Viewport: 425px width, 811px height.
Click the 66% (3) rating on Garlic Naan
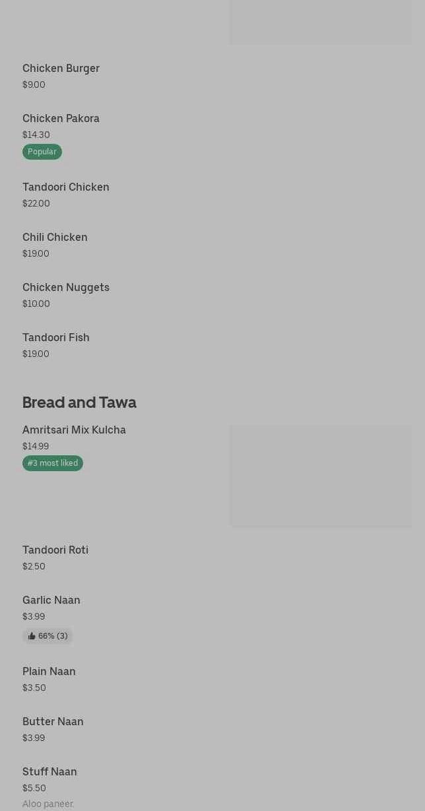click(52, 636)
